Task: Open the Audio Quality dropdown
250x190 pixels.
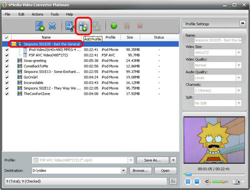Action: (238, 78)
